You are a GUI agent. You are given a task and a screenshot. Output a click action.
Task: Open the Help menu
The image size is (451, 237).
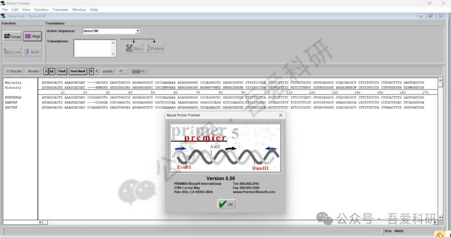click(x=94, y=10)
